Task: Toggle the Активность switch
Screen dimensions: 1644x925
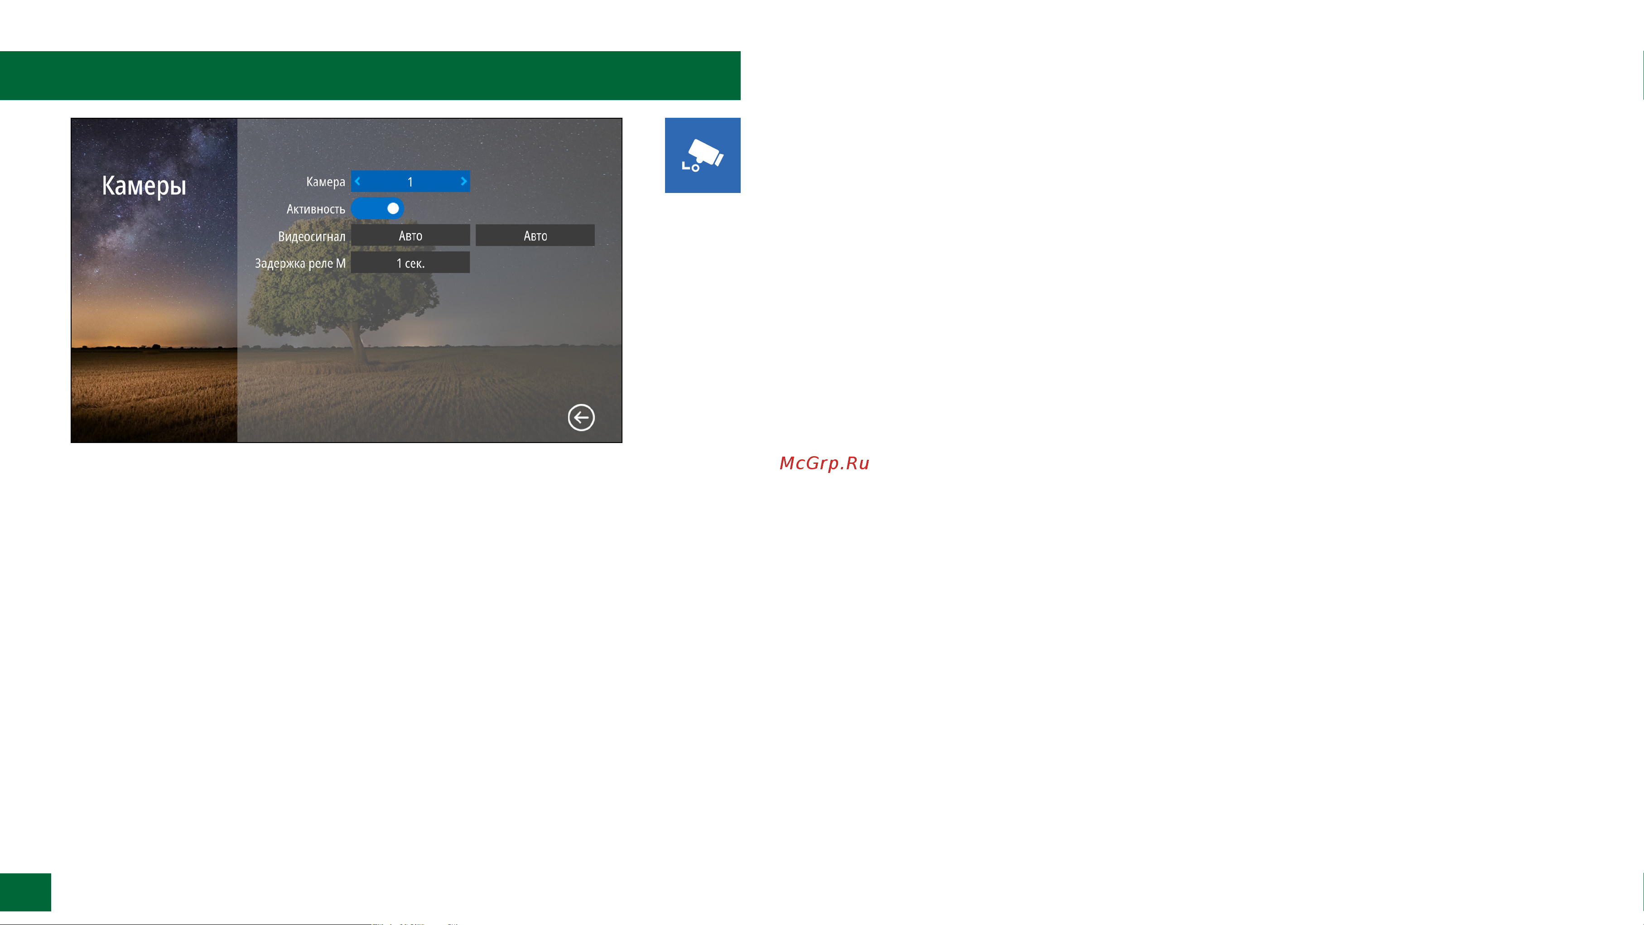Action: click(x=377, y=208)
